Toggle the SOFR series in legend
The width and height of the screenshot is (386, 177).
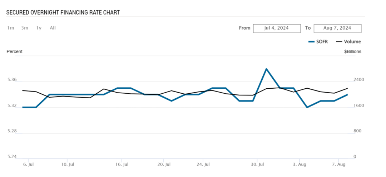[318, 42]
